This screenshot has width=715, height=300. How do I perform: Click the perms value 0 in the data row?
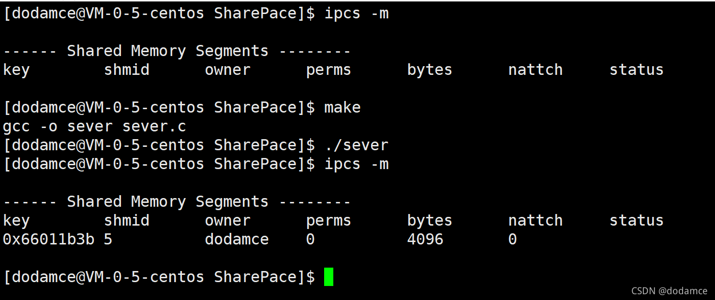[x=311, y=239]
